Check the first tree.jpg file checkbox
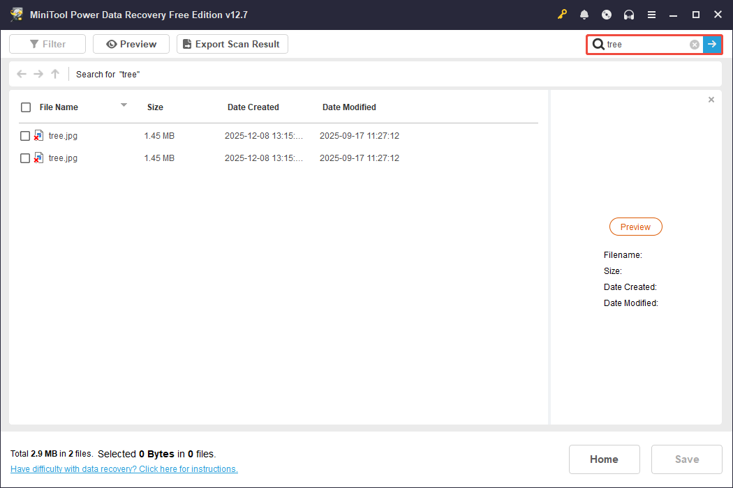This screenshot has height=488, width=733. (x=25, y=135)
